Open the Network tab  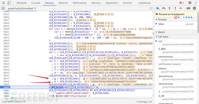(63, 3)
